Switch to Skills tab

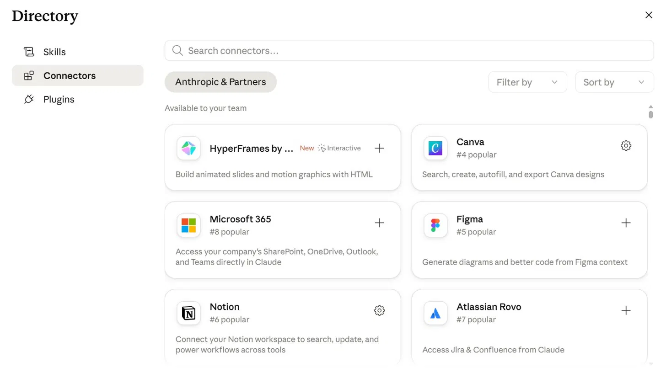click(x=78, y=52)
